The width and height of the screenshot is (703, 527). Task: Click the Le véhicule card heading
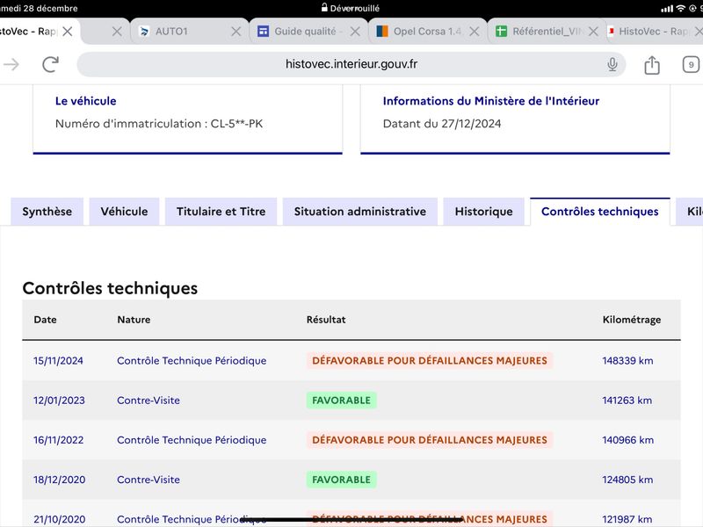85,101
